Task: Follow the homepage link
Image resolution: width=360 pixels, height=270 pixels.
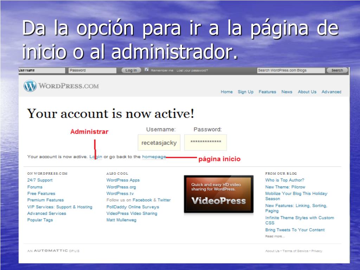Action: click(154, 157)
